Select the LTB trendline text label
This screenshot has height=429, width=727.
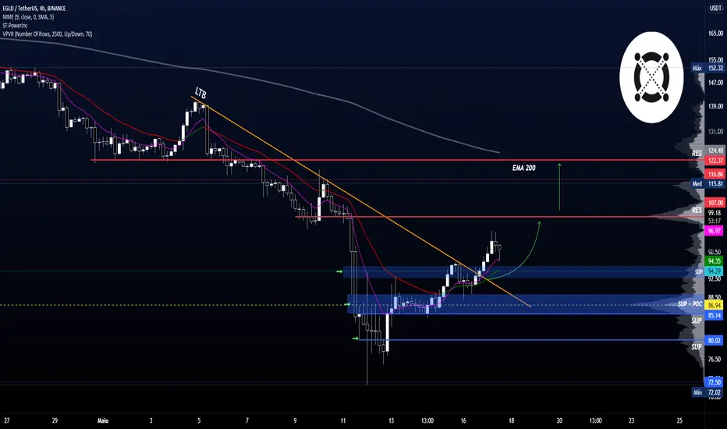click(x=200, y=94)
